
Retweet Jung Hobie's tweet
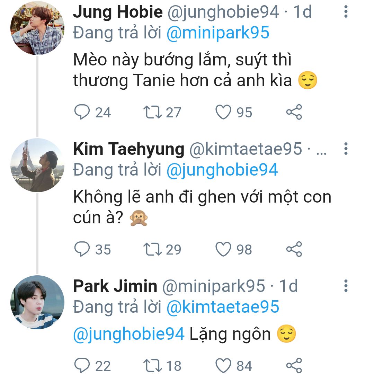[151, 113]
